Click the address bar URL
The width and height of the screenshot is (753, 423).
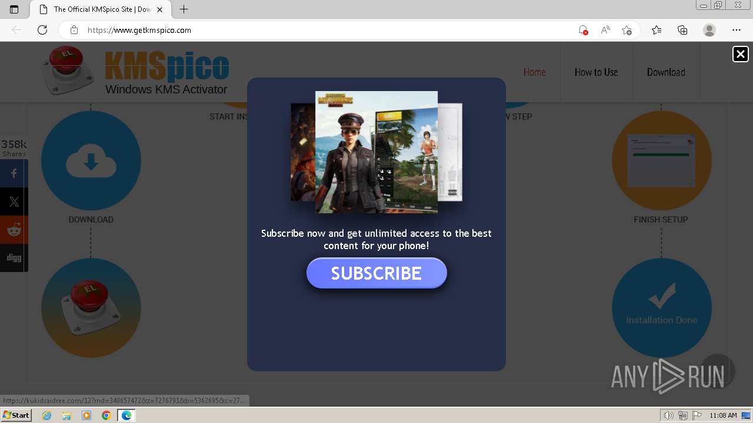[139, 30]
